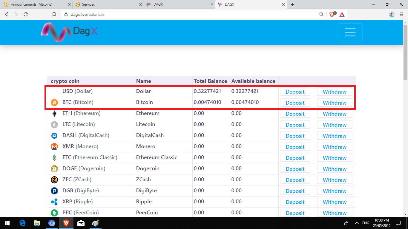Click Deposit for Litecoin
408x229 pixels.
tap(295, 125)
